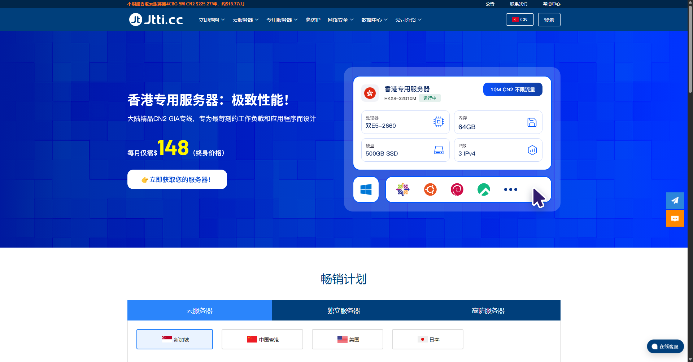This screenshot has height=362, width=693.
Task: Open the 数据中心 dropdown menu
Action: pos(374,20)
